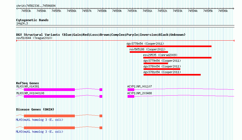242x140 pixels.
Task: Click the 14q24.3 cytogenetic band bar
Action: pos(125,26)
